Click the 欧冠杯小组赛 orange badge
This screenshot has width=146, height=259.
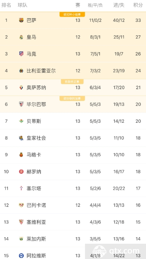click(x=72, y=14)
